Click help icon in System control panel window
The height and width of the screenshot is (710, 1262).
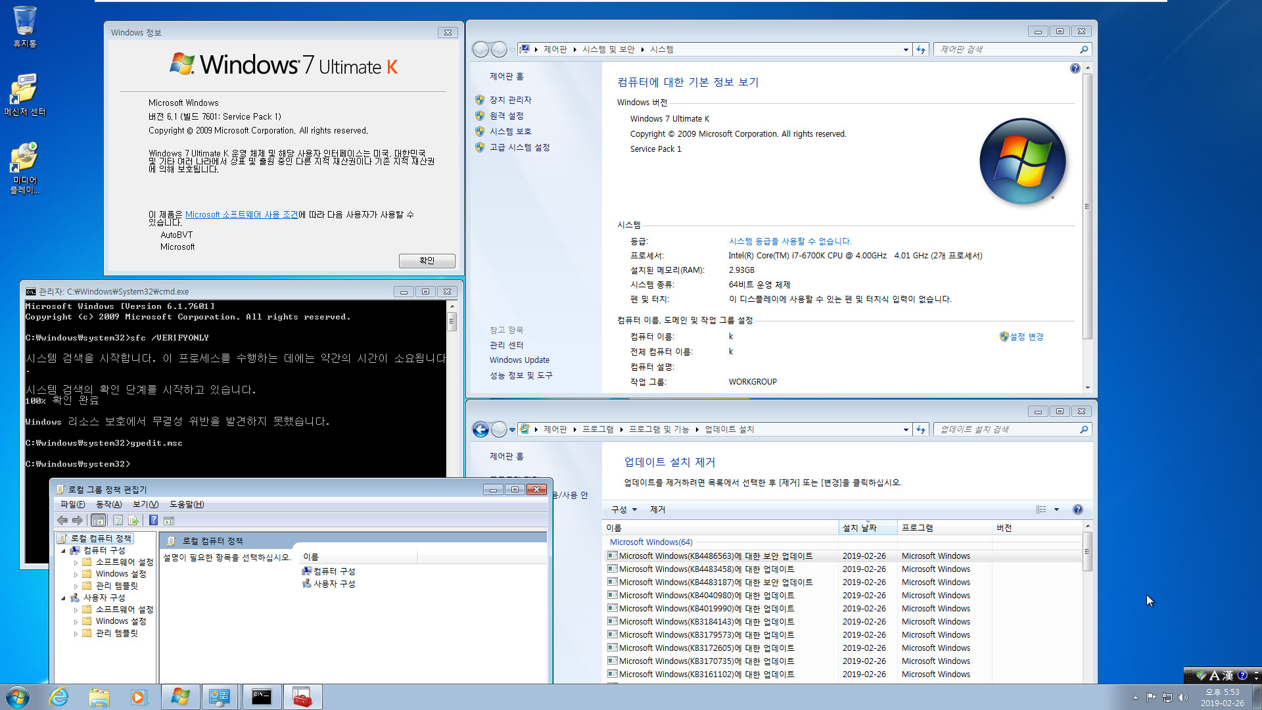click(1075, 68)
